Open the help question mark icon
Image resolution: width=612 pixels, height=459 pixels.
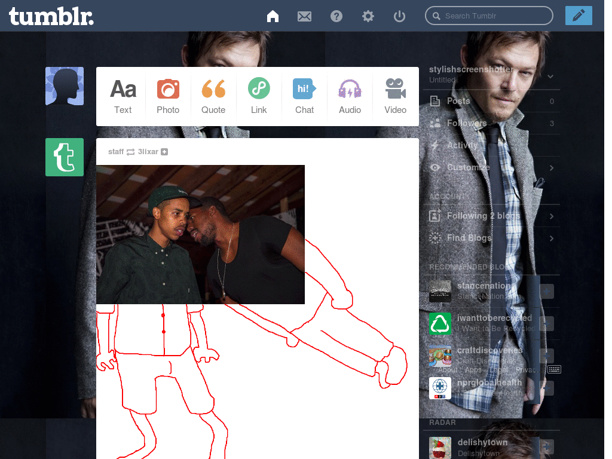[336, 16]
